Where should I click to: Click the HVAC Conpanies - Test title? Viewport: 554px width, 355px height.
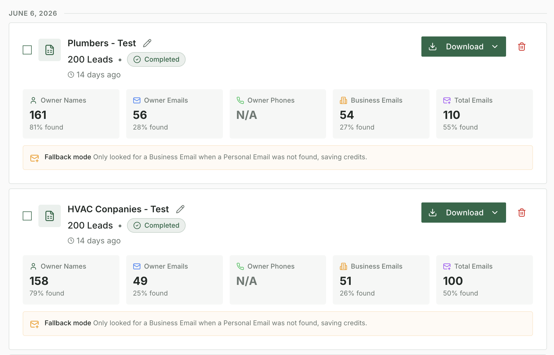tap(118, 209)
